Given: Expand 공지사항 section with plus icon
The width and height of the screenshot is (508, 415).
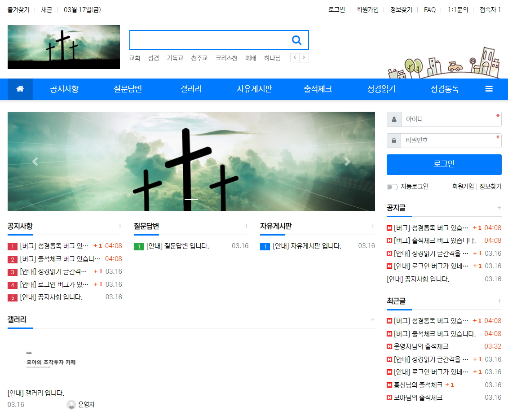Looking at the screenshot, I should 120,226.
